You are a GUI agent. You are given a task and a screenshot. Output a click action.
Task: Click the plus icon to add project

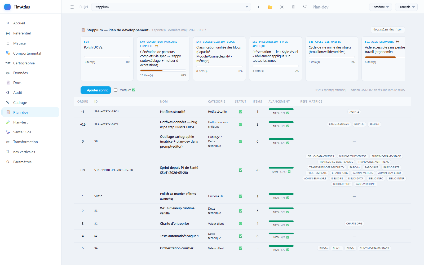pyautogui.click(x=258, y=7)
